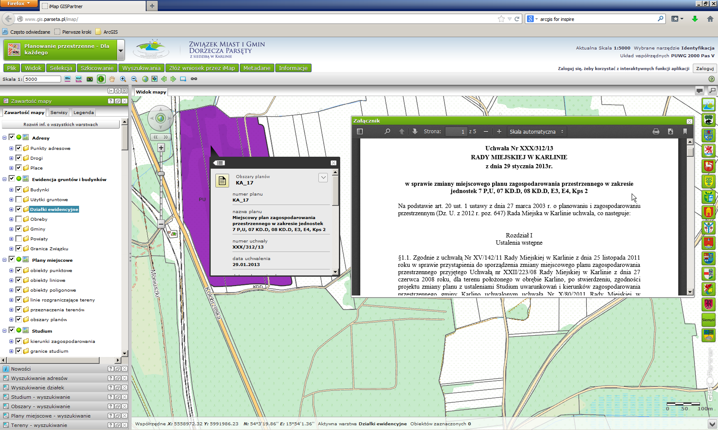Go to next page in PDF viewer
The image size is (718, 430).
click(x=415, y=132)
